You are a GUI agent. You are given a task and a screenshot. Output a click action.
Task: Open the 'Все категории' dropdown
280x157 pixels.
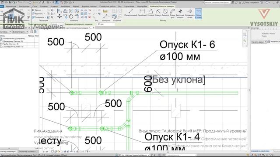click(x=20, y=32)
